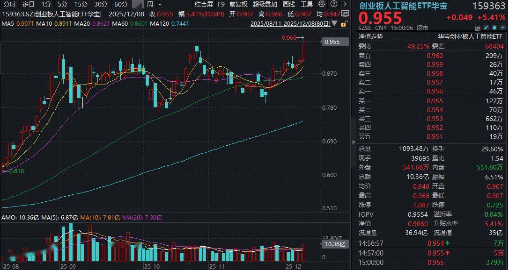Switch to 分时 intraday tab

pyautogui.click(x=9, y=4)
